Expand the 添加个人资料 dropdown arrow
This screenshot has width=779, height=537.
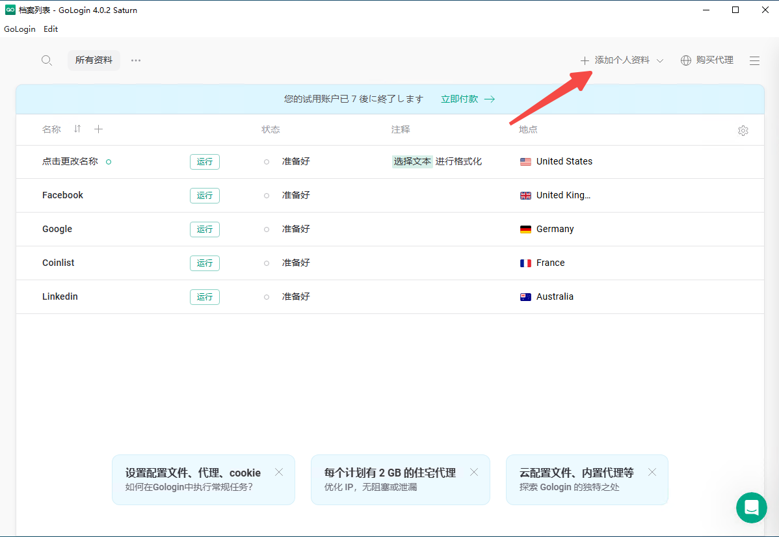point(660,60)
